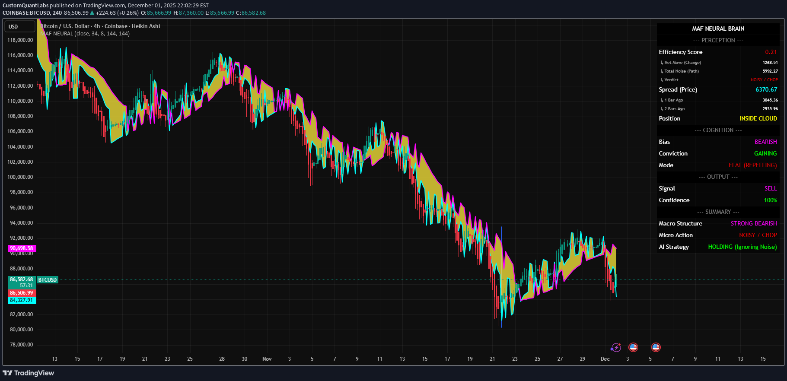Click the 100% confidence value
This screenshot has width=787, height=381.
click(771, 200)
